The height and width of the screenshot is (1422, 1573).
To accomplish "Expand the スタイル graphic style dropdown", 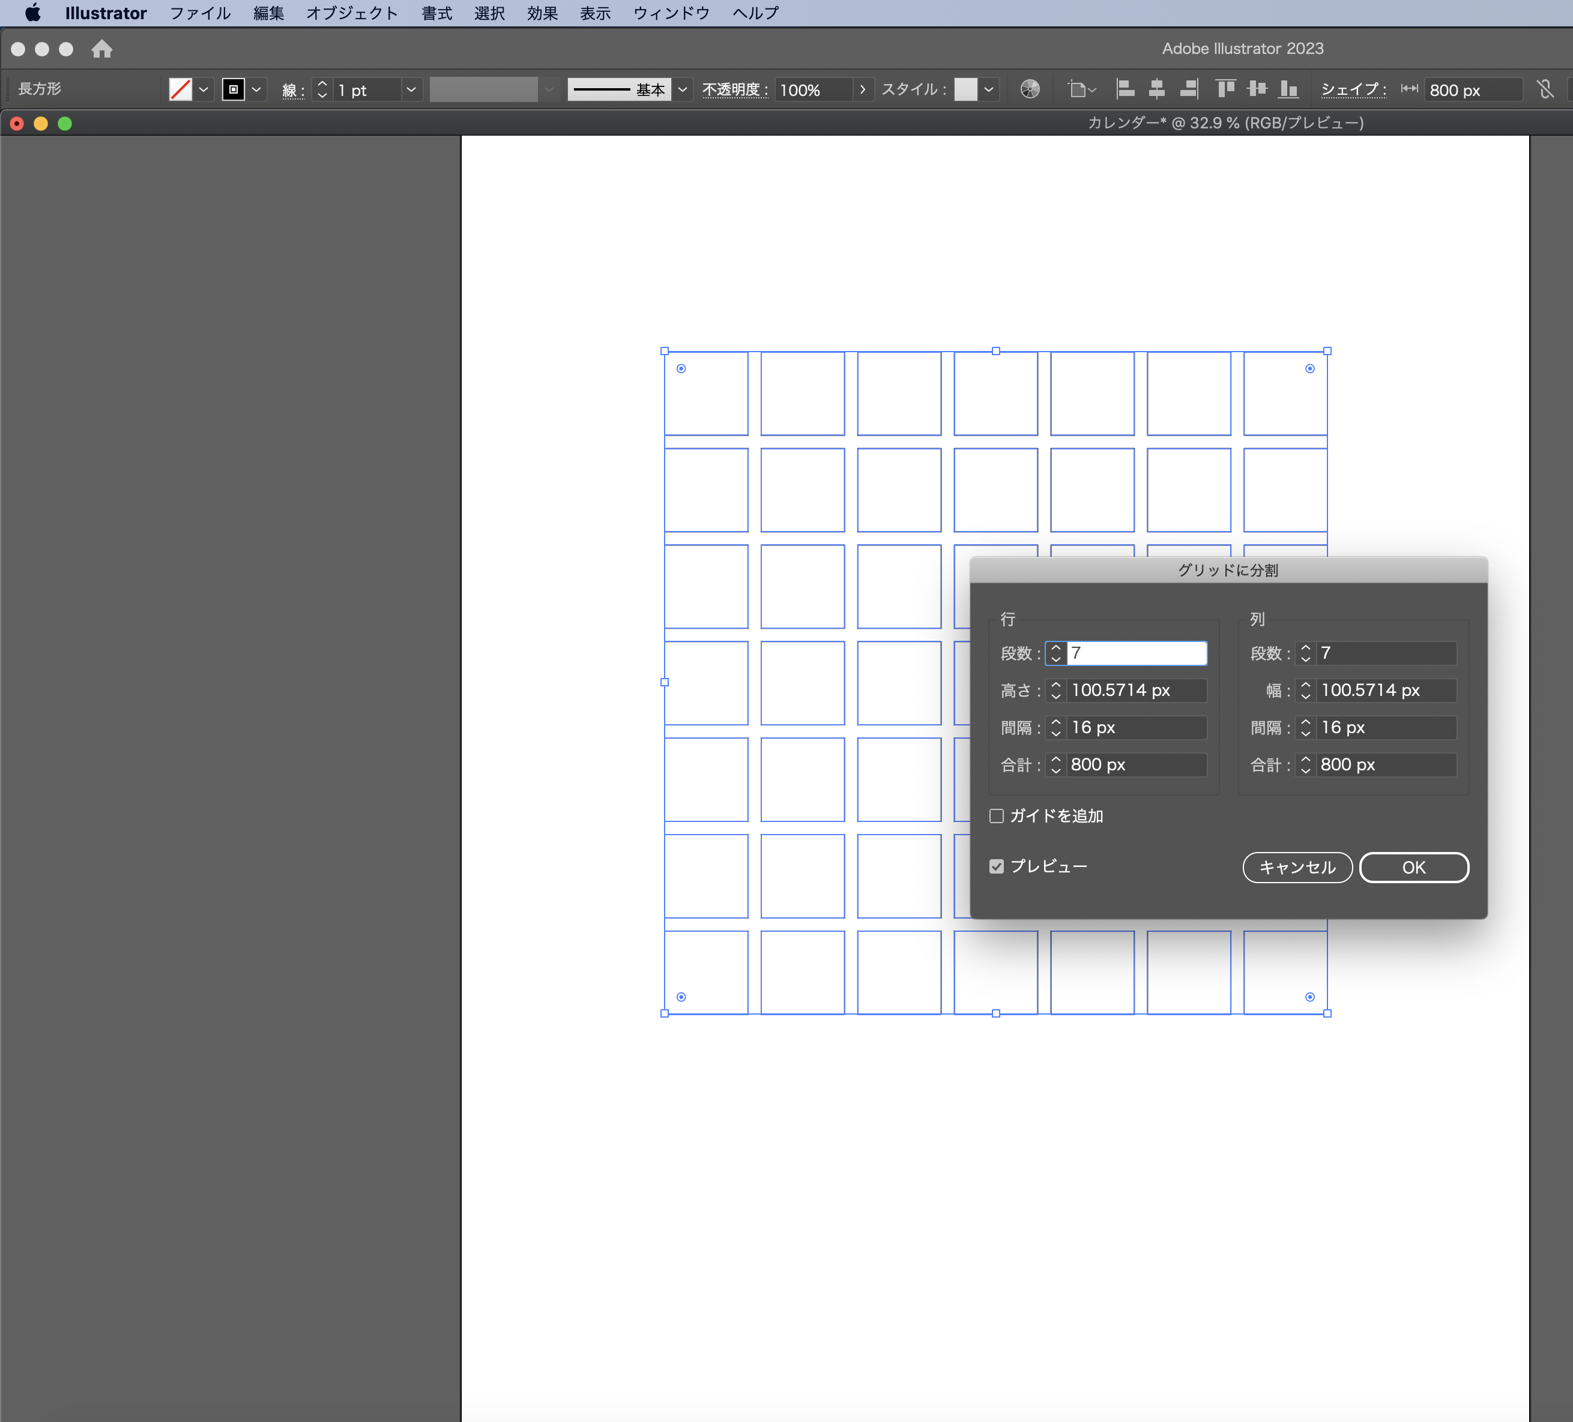I will tap(989, 89).
